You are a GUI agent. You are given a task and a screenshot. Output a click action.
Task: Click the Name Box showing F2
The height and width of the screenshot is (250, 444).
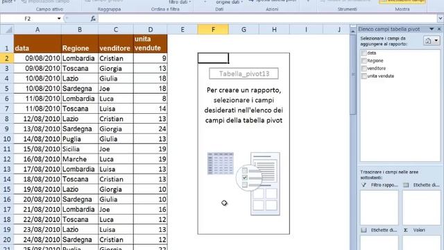(x=28, y=19)
